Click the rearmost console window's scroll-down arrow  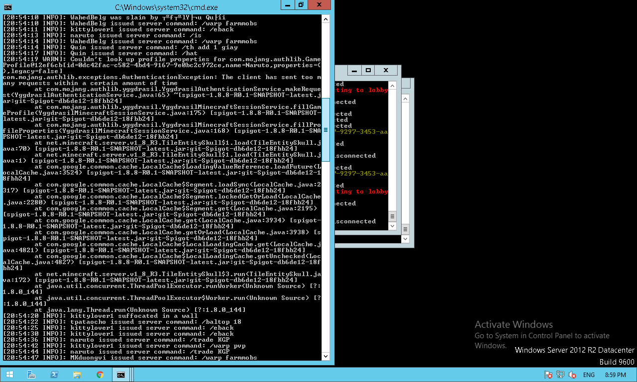[405, 238]
